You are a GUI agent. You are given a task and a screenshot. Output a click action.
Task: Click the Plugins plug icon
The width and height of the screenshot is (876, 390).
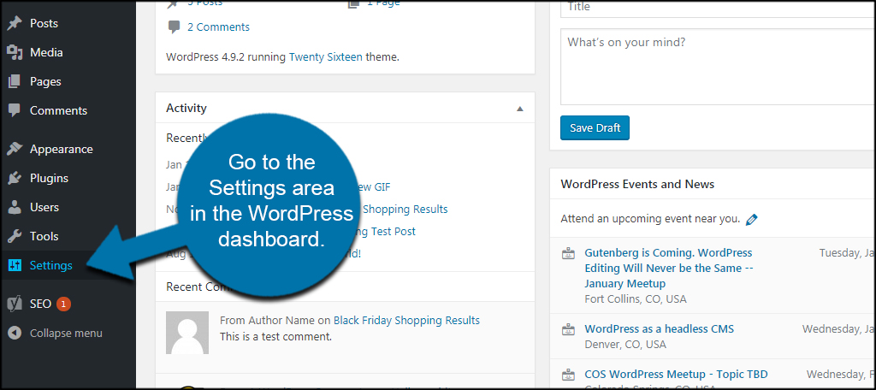pos(14,178)
